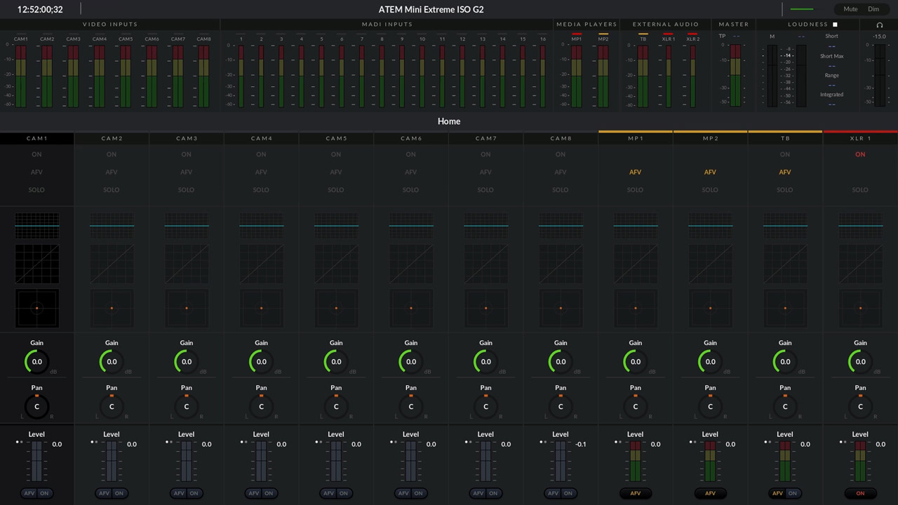
Task: Click the Loudness meter stop square
Action: pyautogui.click(x=835, y=25)
